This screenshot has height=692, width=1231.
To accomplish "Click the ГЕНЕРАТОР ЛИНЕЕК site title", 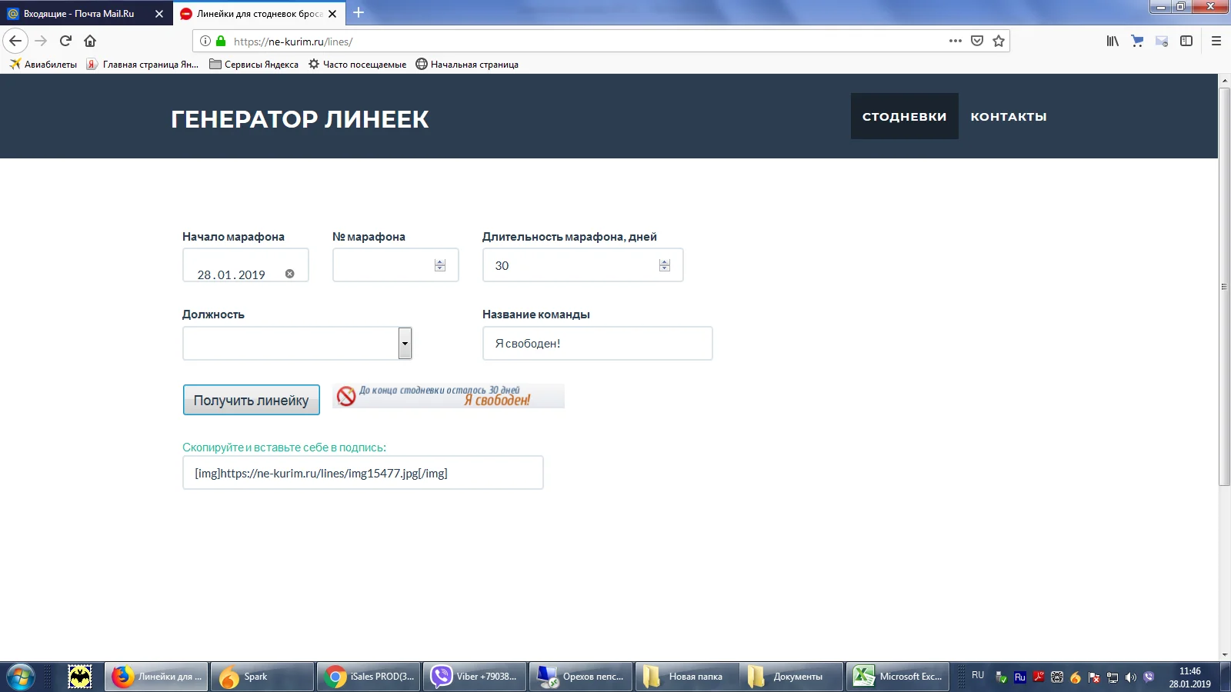I will coord(300,119).
